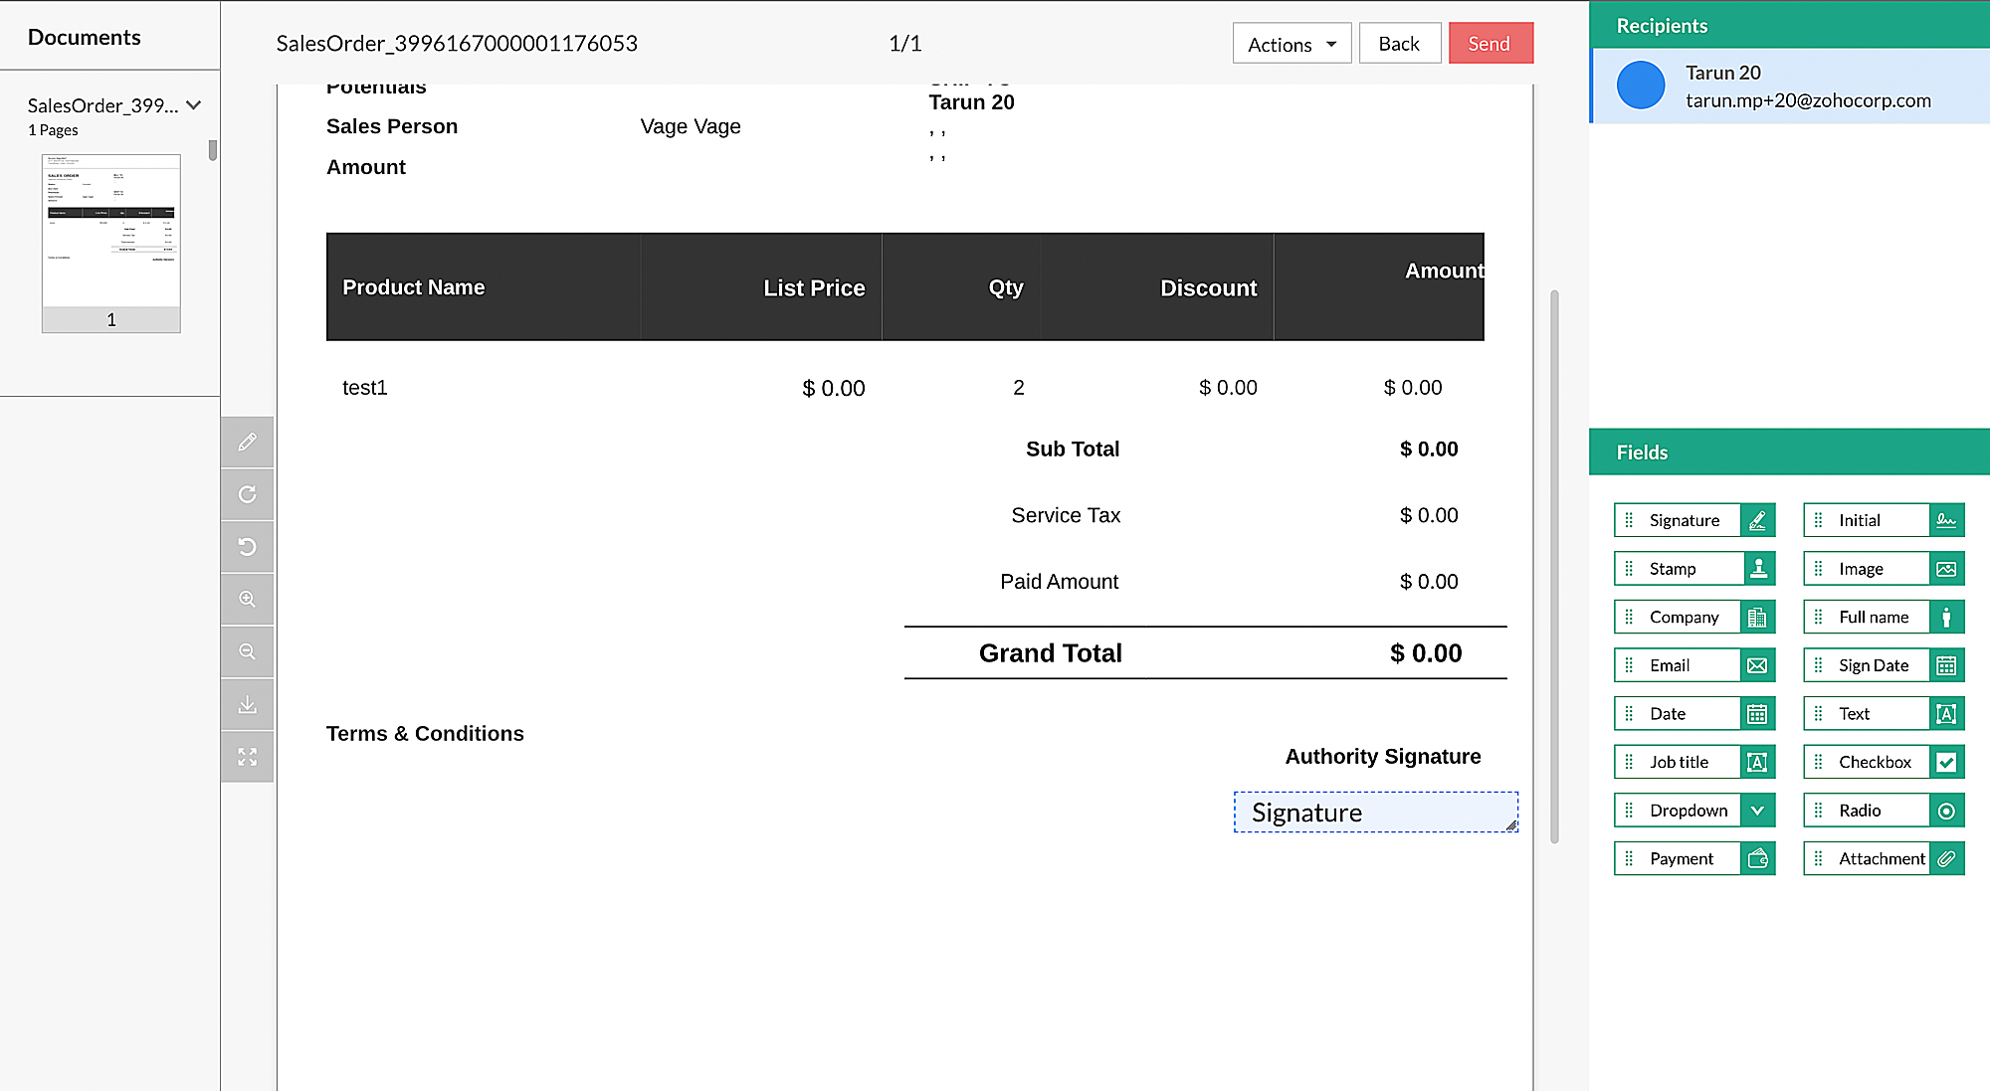This screenshot has height=1091, width=1990.
Task: Expand the SalesOrder document chevron
Action: [194, 105]
